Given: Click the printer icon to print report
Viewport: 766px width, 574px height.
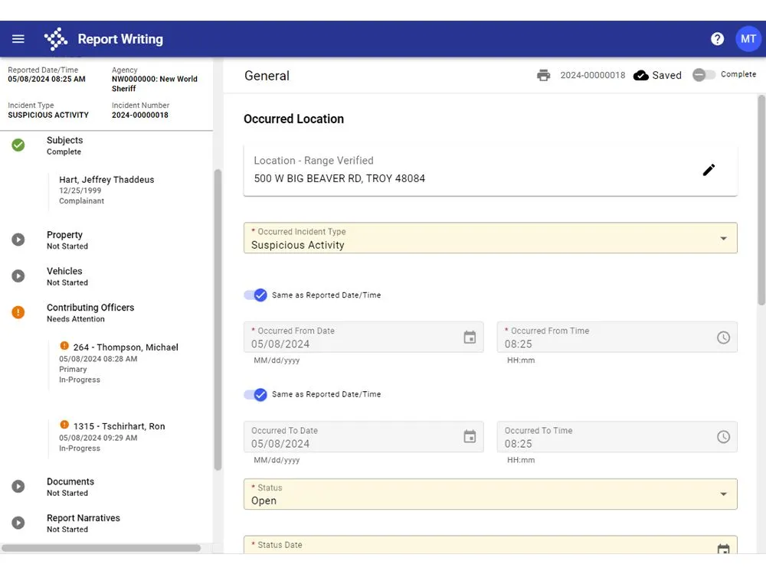Looking at the screenshot, I should point(543,75).
